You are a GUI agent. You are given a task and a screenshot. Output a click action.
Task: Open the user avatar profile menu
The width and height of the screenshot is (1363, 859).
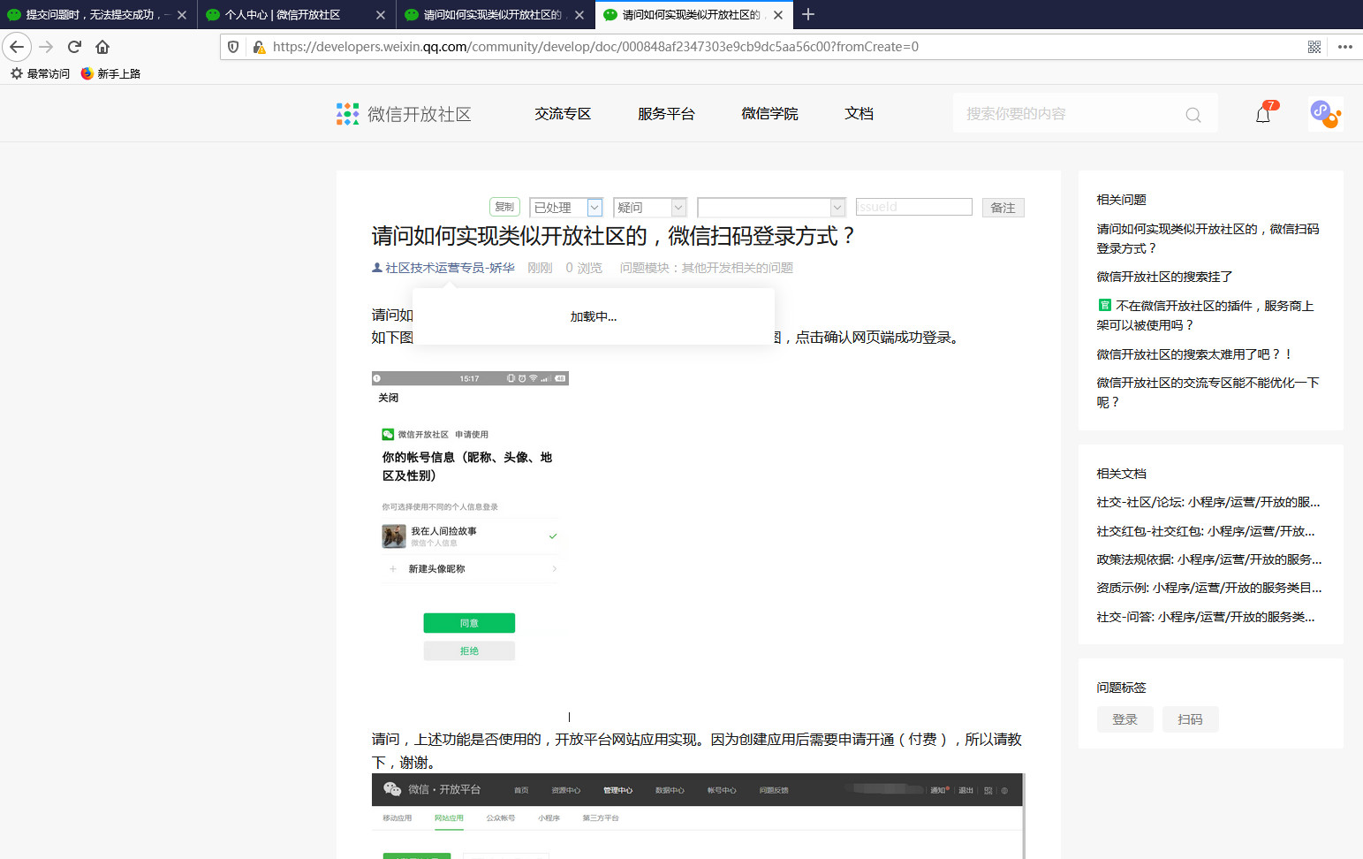coord(1325,114)
